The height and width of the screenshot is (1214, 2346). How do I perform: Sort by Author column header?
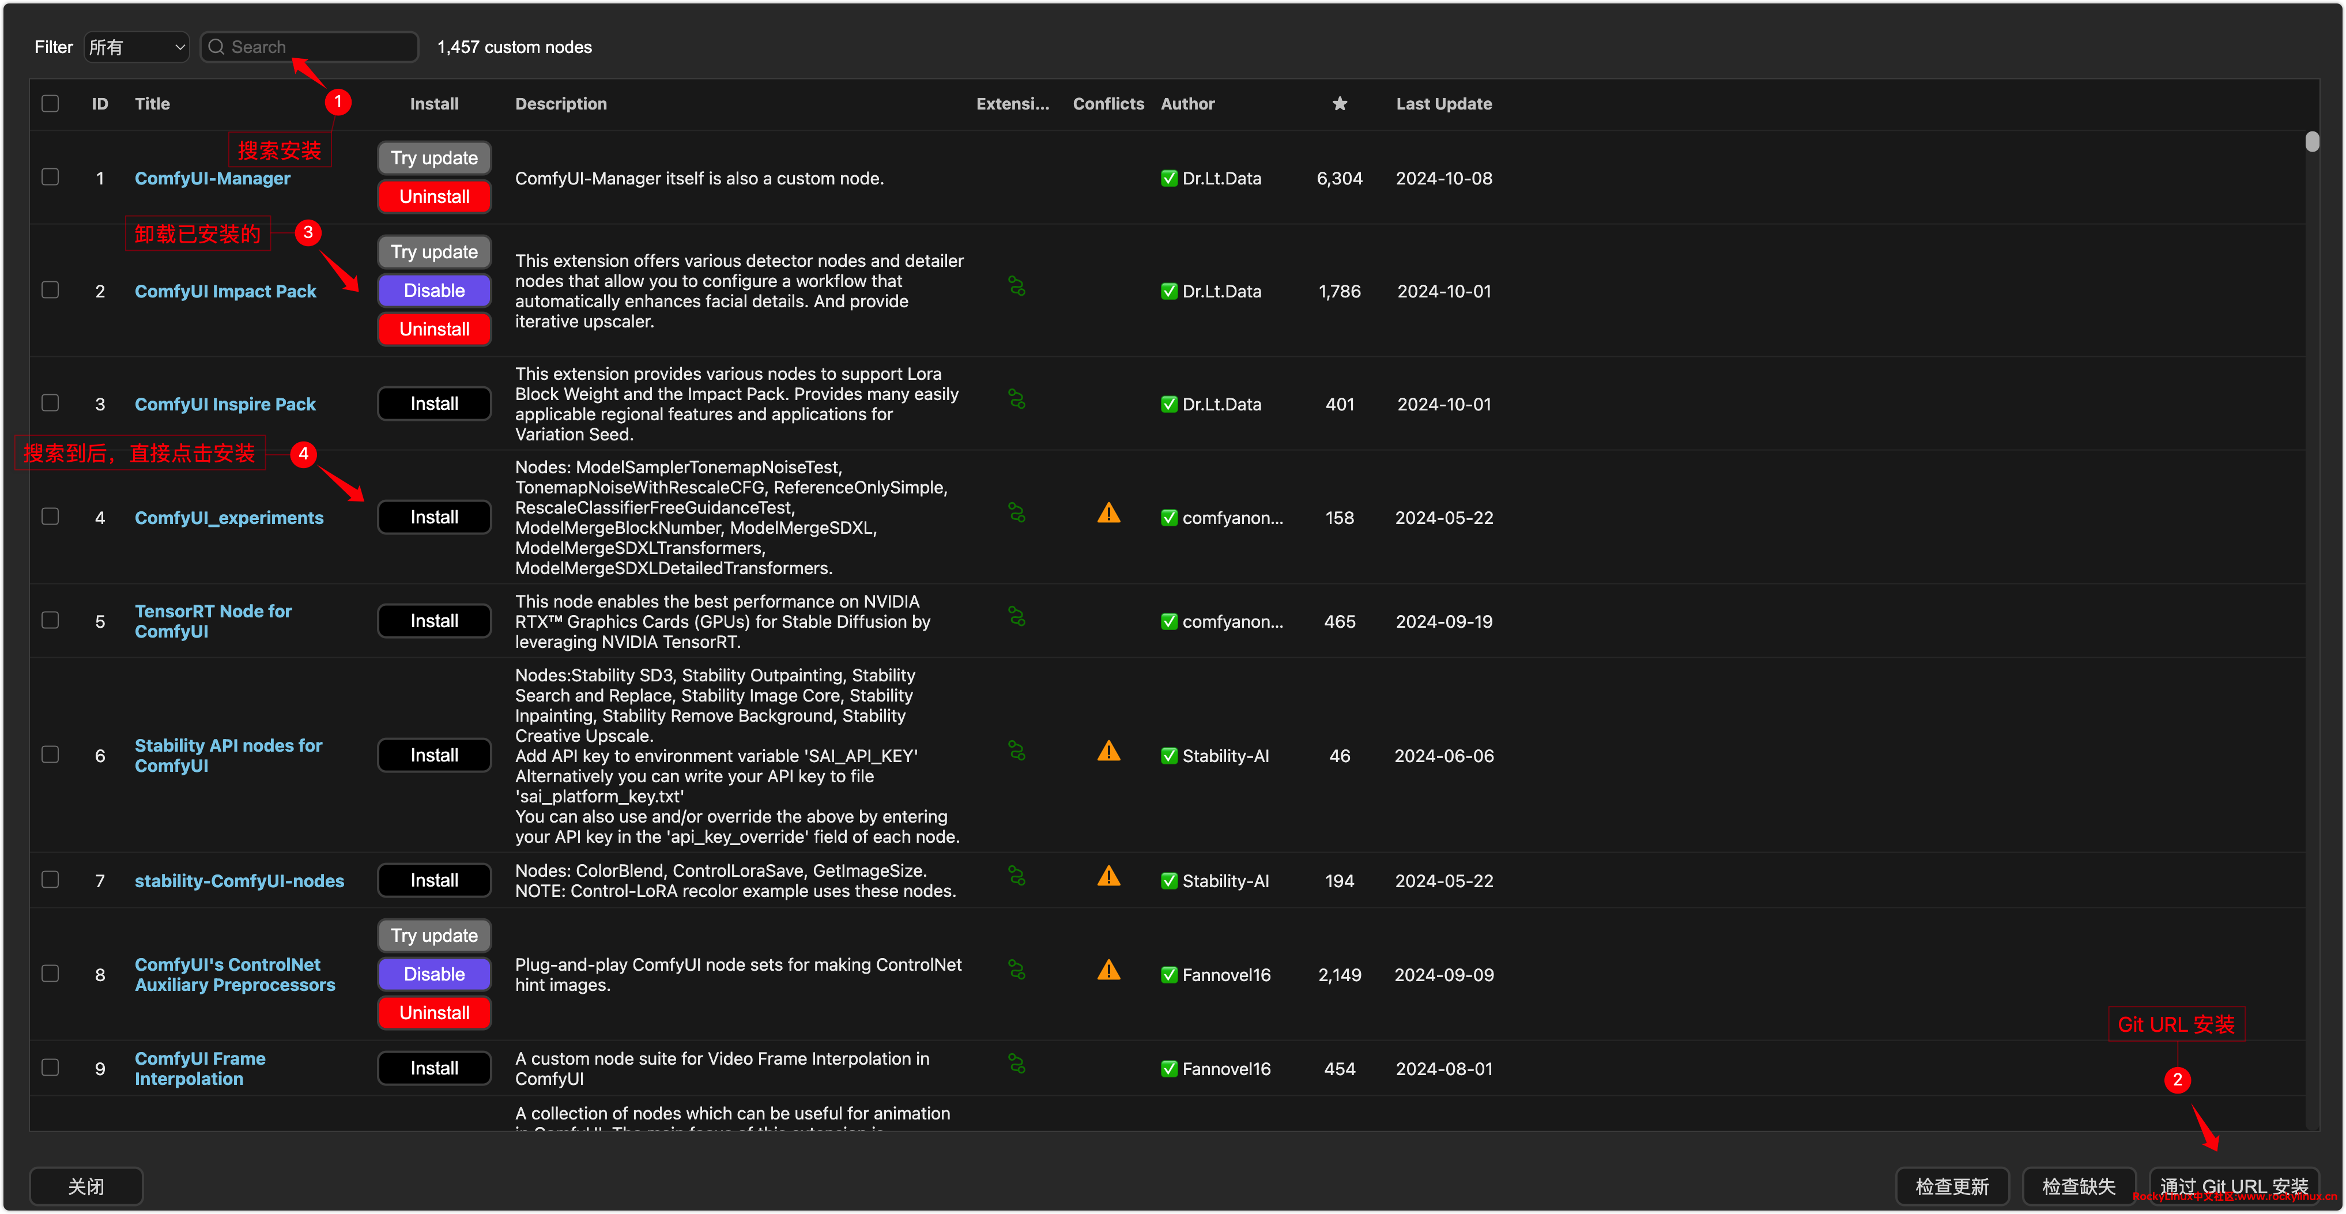(x=1187, y=104)
